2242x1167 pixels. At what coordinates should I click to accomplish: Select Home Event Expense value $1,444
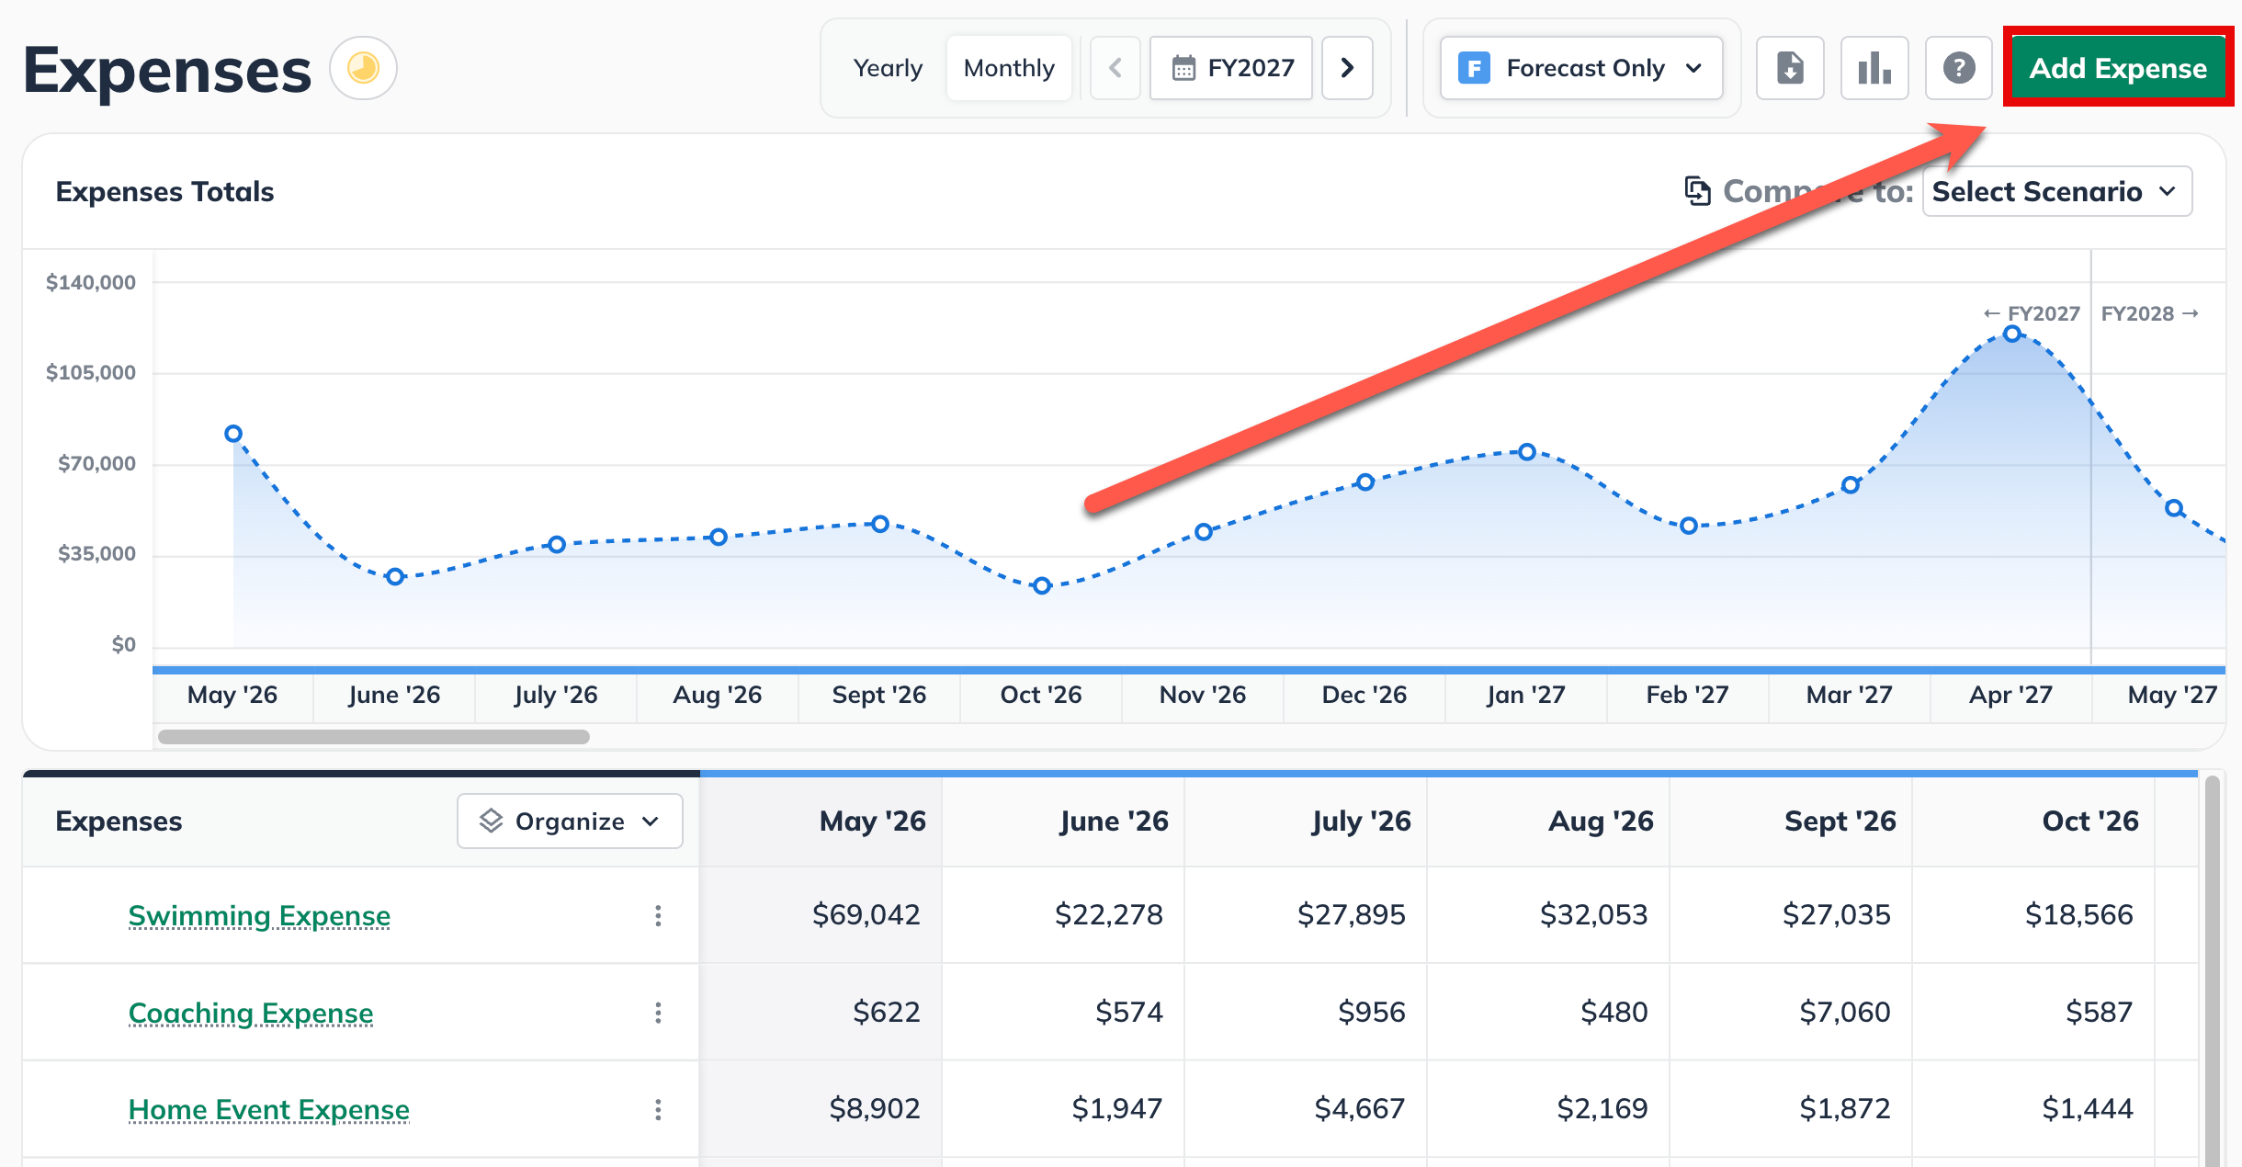(2088, 1108)
